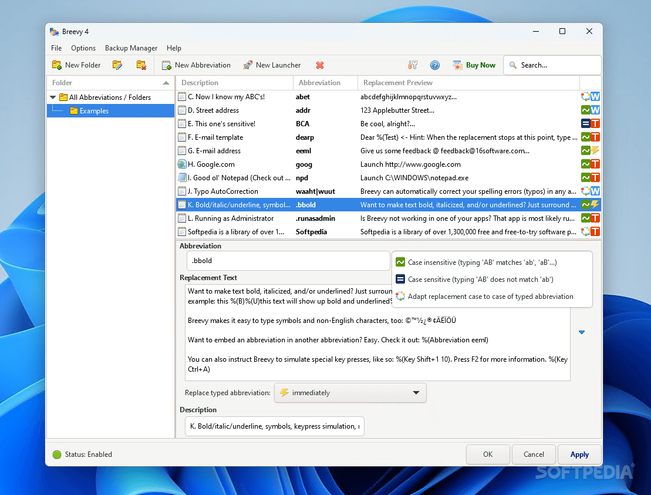Click the delete folder icon
The height and width of the screenshot is (495, 651).
[141, 65]
